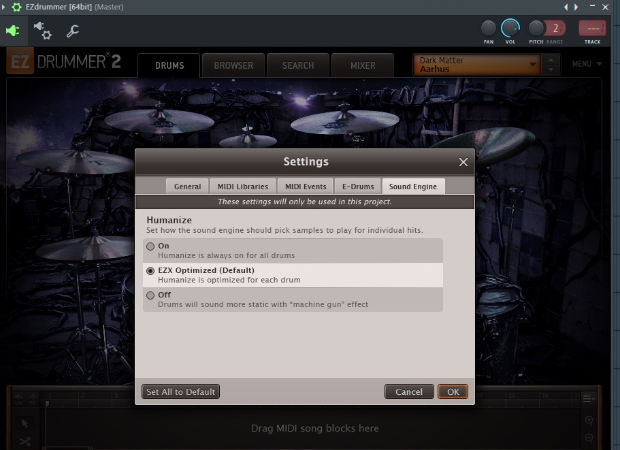Click the song track zoom in magnifier
The image size is (620, 450).
click(589, 420)
